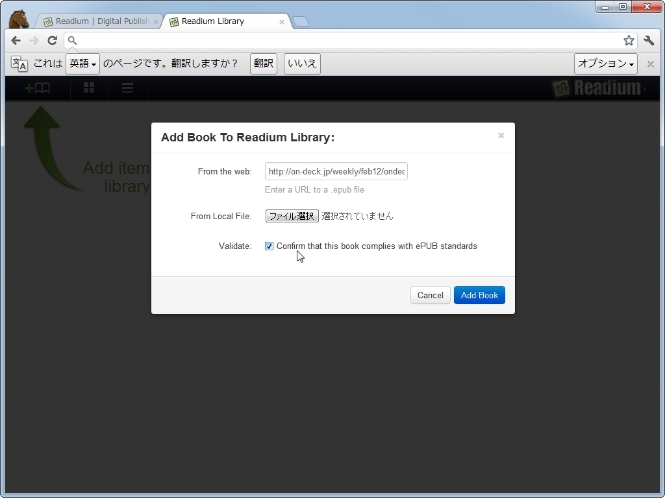Dismiss the translation bar with the X
Image resolution: width=665 pixels, height=498 pixels.
[x=650, y=64]
